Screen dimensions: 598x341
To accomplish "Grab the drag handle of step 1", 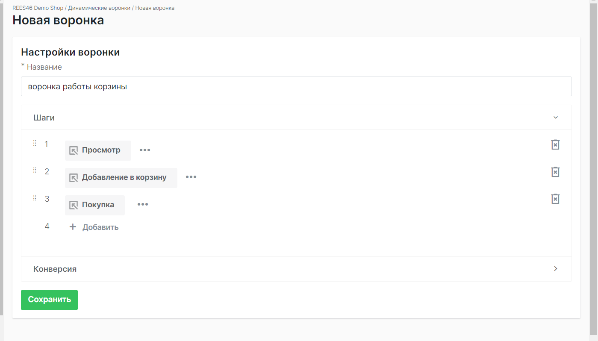I will [35, 144].
